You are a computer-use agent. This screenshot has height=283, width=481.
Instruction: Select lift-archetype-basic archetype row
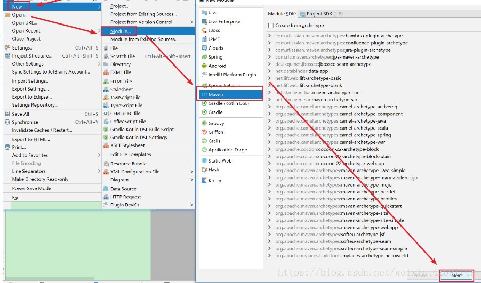(x=308, y=78)
